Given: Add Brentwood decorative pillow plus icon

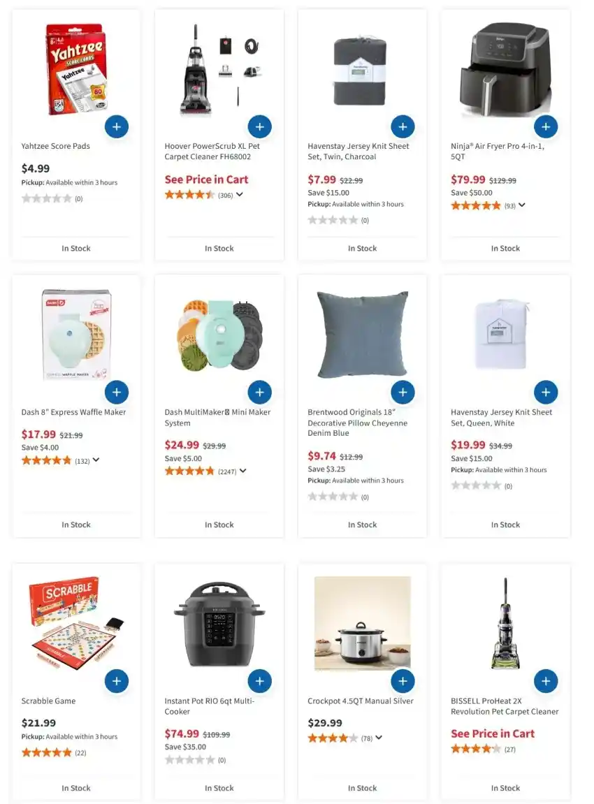Looking at the screenshot, I should 403,393.
